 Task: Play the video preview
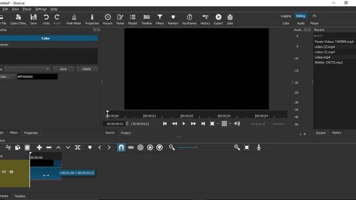click(184, 123)
